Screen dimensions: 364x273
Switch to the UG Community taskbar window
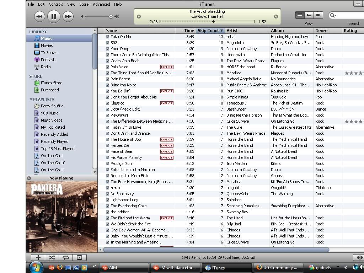tap(278, 268)
